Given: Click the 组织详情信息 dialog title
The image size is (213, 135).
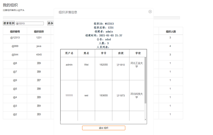Looking at the screenshot, I should 68,12.
